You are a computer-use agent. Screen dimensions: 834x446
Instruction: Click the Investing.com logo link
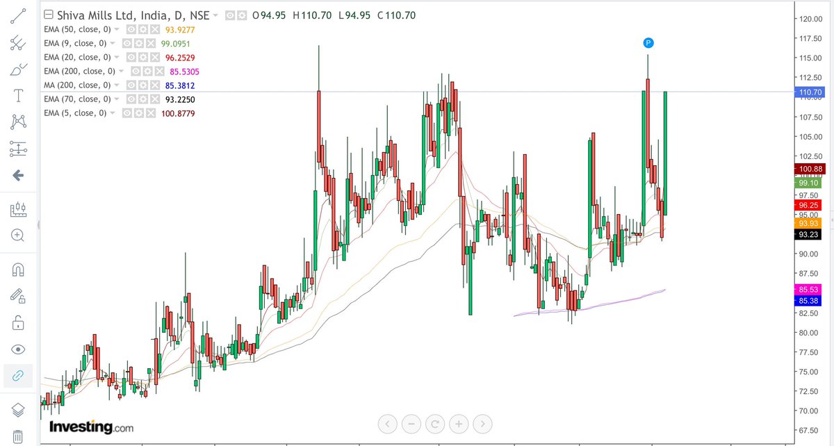pyautogui.click(x=91, y=426)
